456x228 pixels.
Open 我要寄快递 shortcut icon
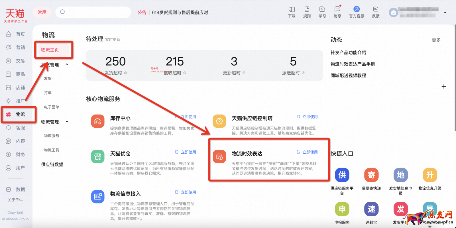click(371, 175)
